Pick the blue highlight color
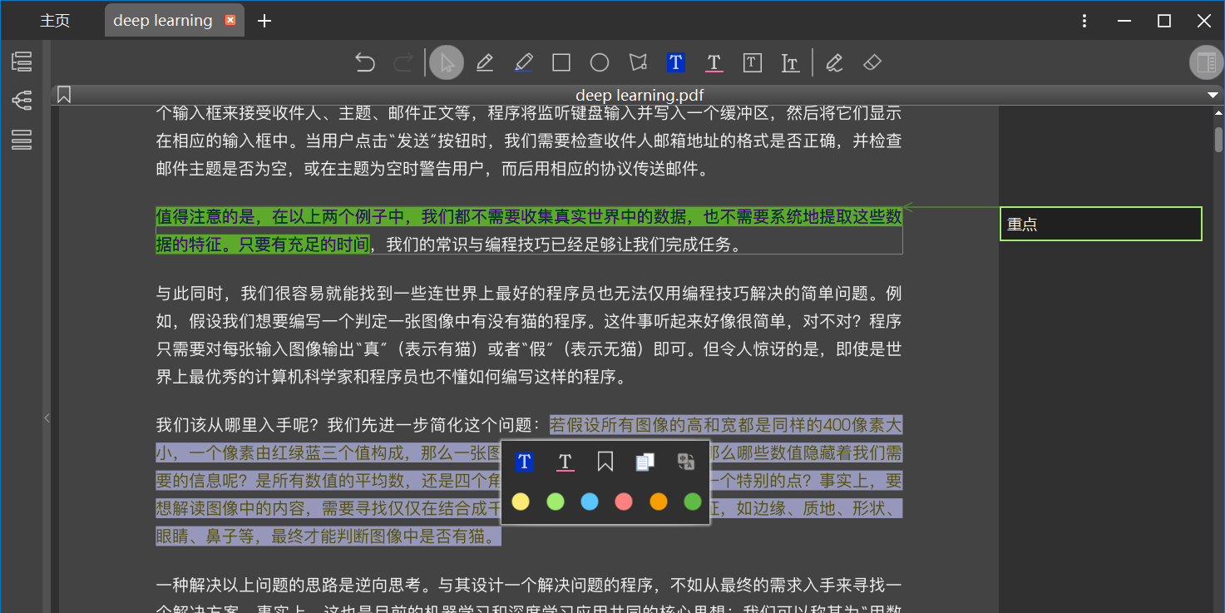Image resolution: width=1225 pixels, height=613 pixels. (x=590, y=502)
